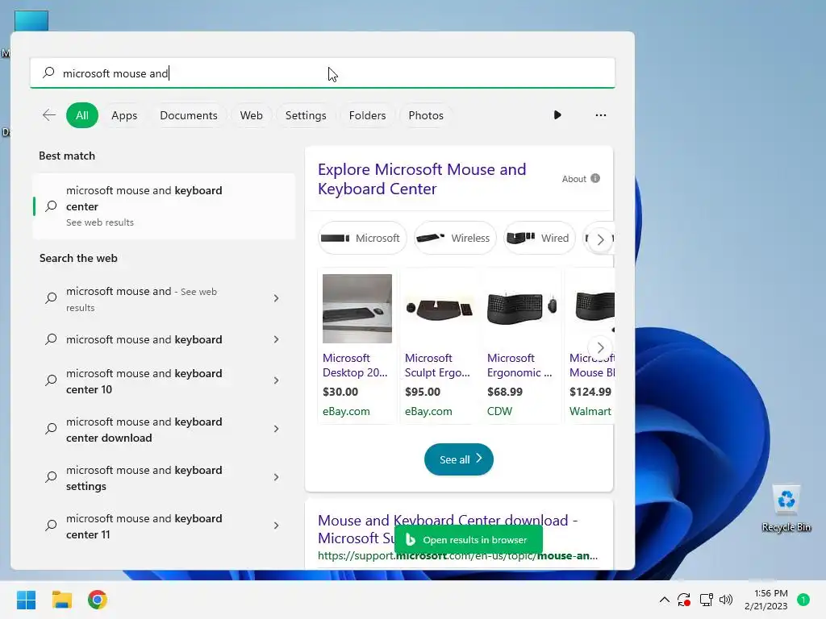Click the Wireless category chip
This screenshot has height=619, width=826.
pyautogui.click(x=455, y=238)
